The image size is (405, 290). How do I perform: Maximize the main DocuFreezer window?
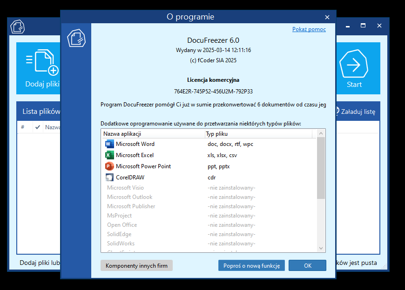pyautogui.click(x=363, y=26)
